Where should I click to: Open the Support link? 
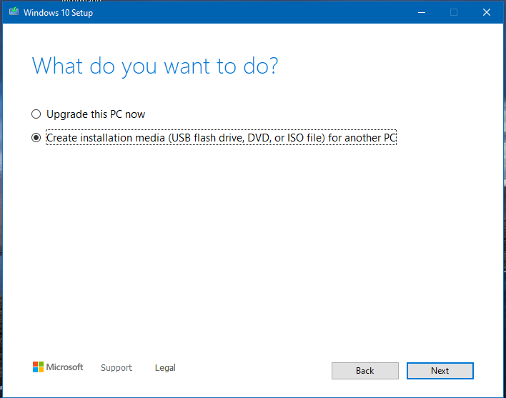[x=116, y=368]
